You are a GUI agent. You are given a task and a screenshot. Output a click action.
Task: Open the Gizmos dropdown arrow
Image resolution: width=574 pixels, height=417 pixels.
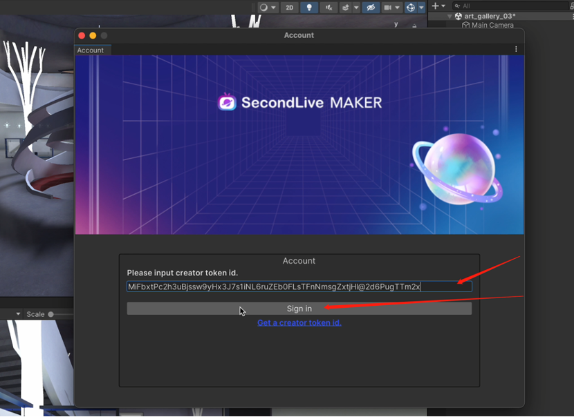pyautogui.click(x=421, y=7)
